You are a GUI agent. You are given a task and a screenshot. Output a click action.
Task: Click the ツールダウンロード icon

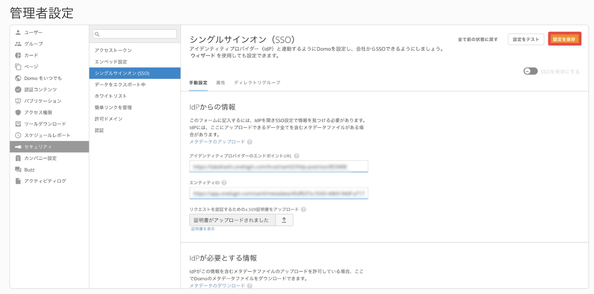18,124
